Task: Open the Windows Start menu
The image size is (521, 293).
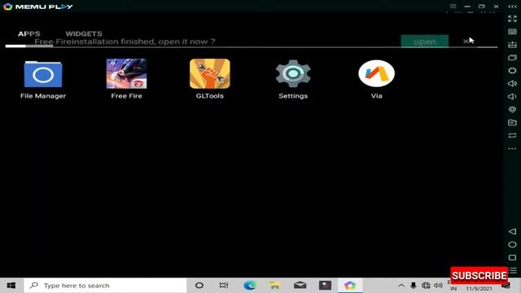Action: coord(11,286)
